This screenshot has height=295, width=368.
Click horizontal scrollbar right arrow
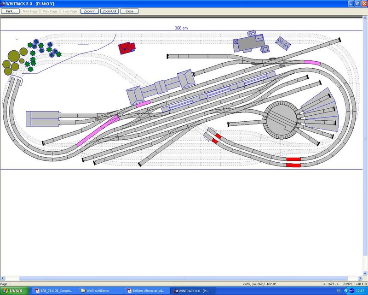pos(360,278)
